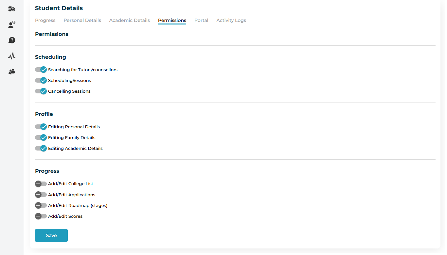The width and height of the screenshot is (447, 255).
Task: Turn on Add/Edit Applications toggle
Action: (x=41, y=195)
